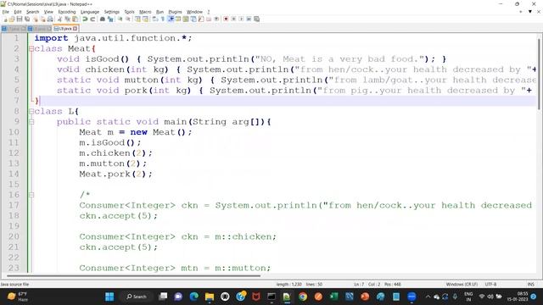Zoom out using the toolbar zoom-out icon
Image resolution: width=543 pixels, height=305 pixels.
[x=128, y=19]
